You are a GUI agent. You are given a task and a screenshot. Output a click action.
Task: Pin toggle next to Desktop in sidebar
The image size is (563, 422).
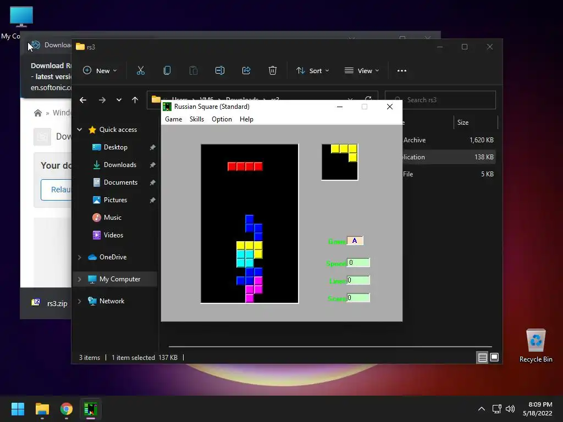coord(153,147)
